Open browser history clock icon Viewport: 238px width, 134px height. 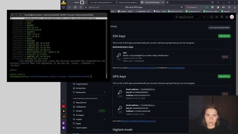(64, 7)
